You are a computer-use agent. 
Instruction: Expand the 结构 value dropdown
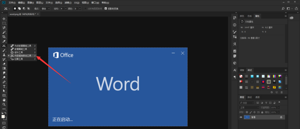pos(66,9)
